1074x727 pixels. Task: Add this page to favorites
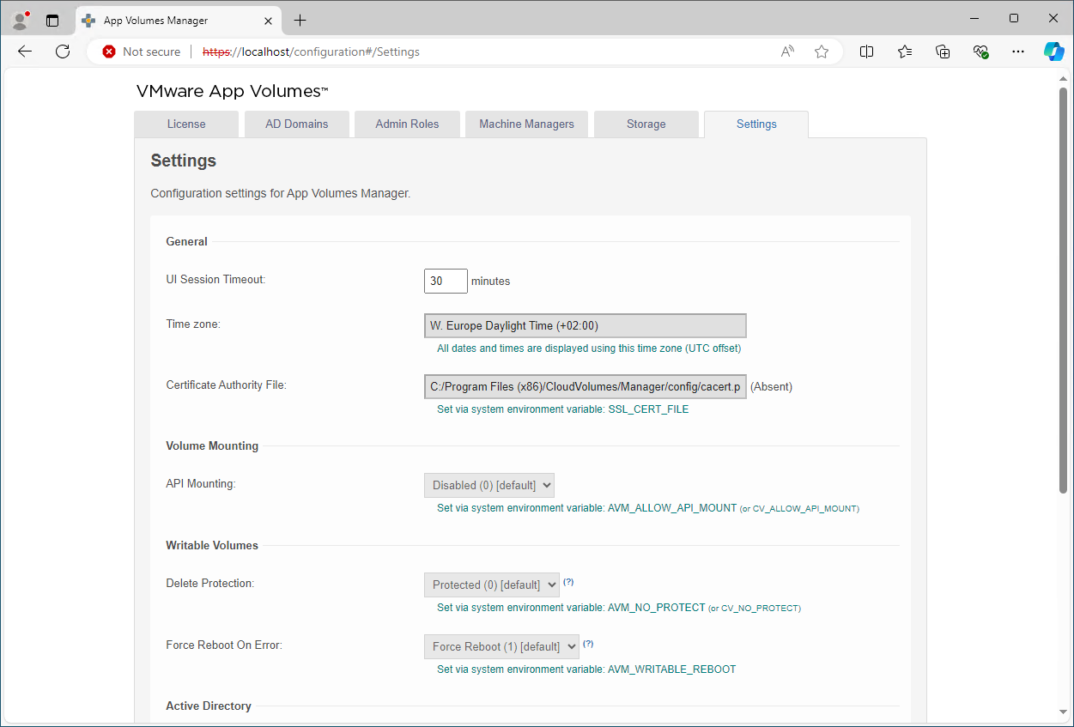[821, 51]
